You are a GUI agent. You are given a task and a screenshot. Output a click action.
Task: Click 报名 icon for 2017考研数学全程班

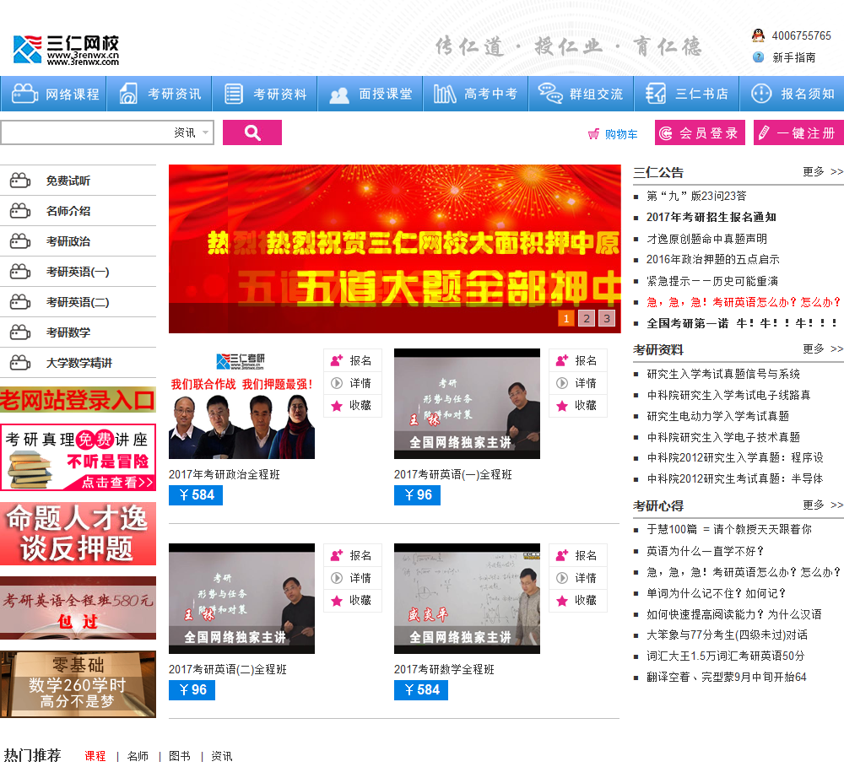pyautogui.click(x=562, y=555)
